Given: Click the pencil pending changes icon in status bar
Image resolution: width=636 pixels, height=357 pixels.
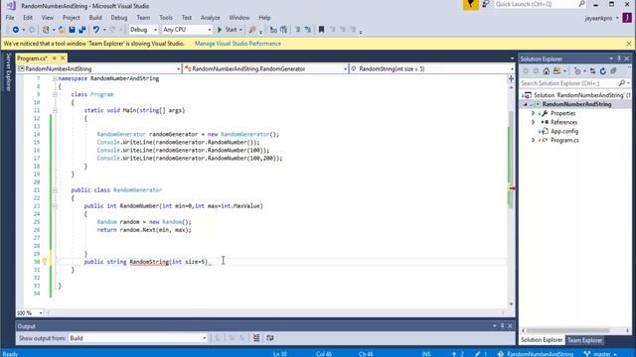Looking at the screenshot, I should pos(478,354).
